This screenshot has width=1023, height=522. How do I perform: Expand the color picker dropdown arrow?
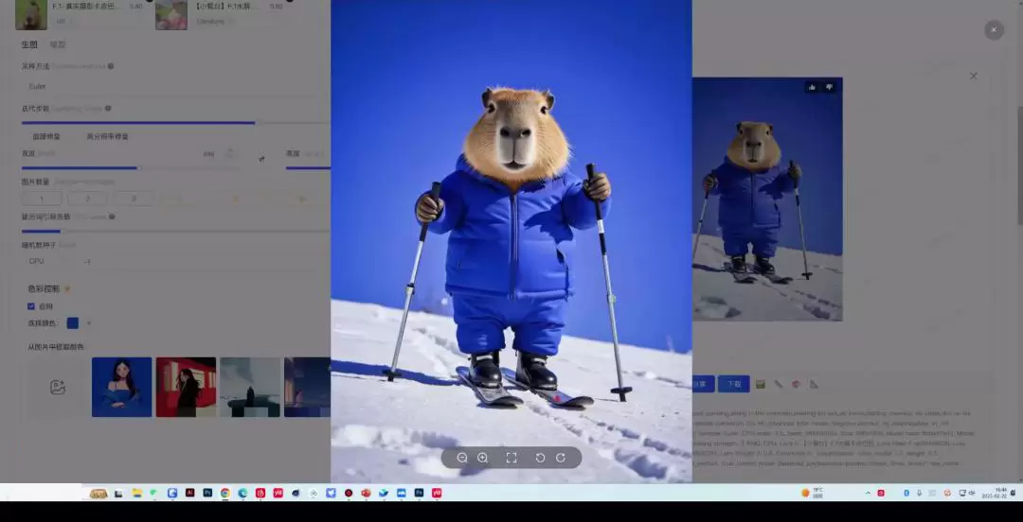pos(89,323)
